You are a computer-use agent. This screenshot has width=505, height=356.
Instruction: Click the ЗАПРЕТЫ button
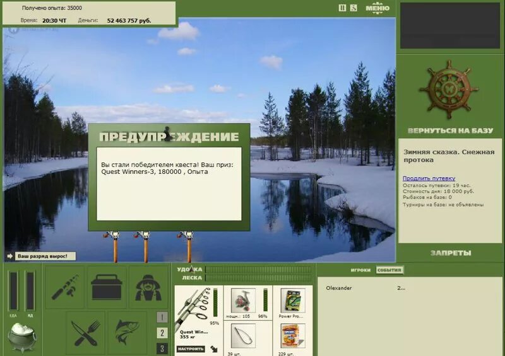coord(451,253)
